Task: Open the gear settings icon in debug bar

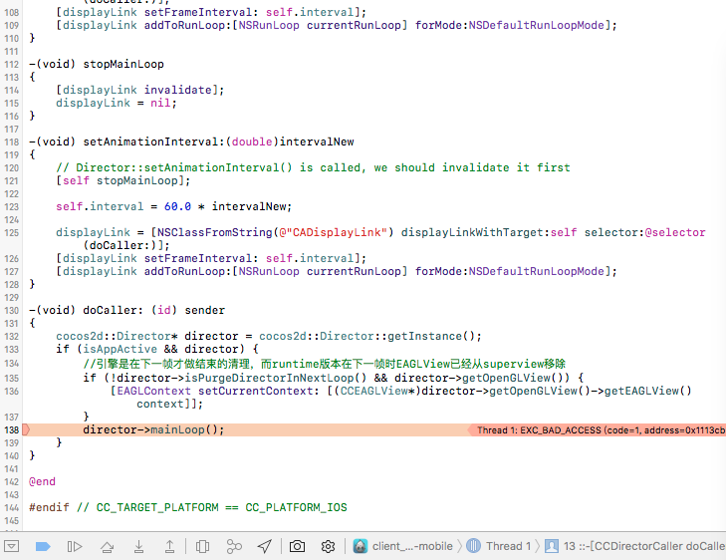Action: (328, 547)
